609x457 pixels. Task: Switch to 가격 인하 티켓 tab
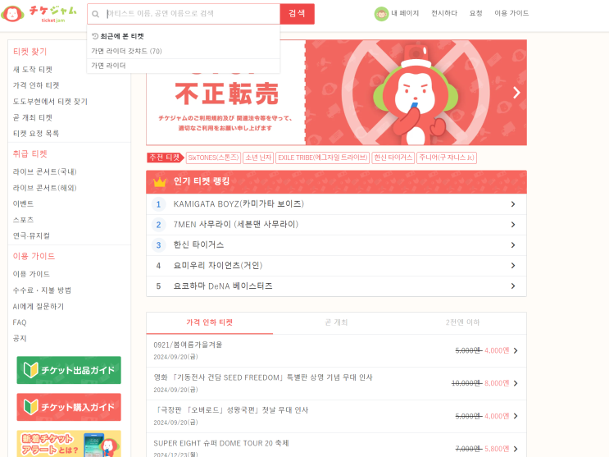[x=209, y=322]
